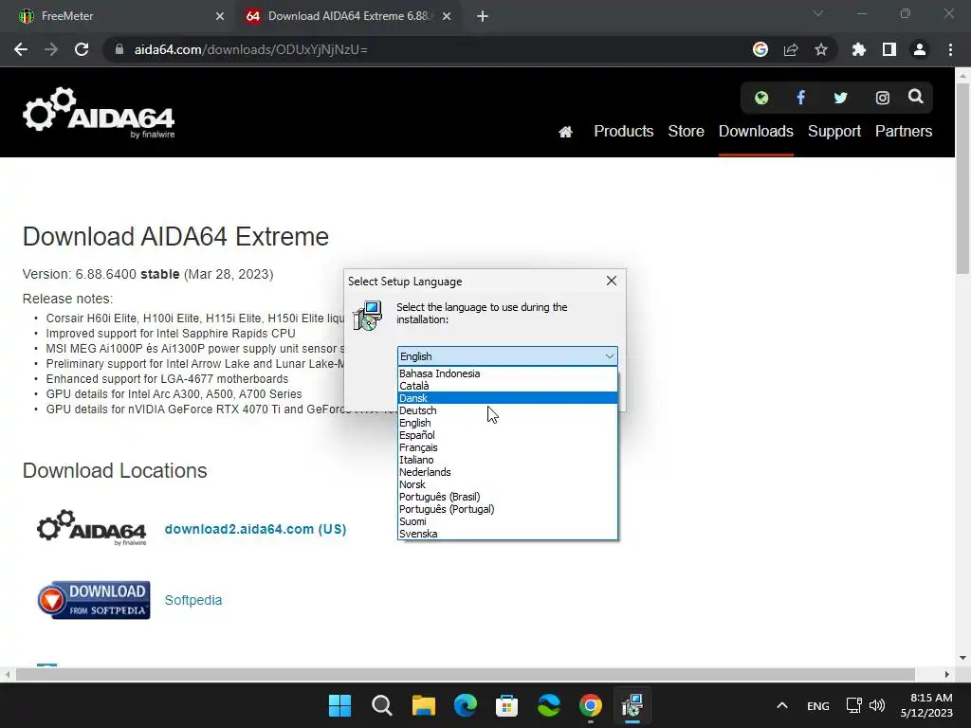Show hidden tray icons chevron
This screenshot has width=971, height=728.
tap(782, 705)
